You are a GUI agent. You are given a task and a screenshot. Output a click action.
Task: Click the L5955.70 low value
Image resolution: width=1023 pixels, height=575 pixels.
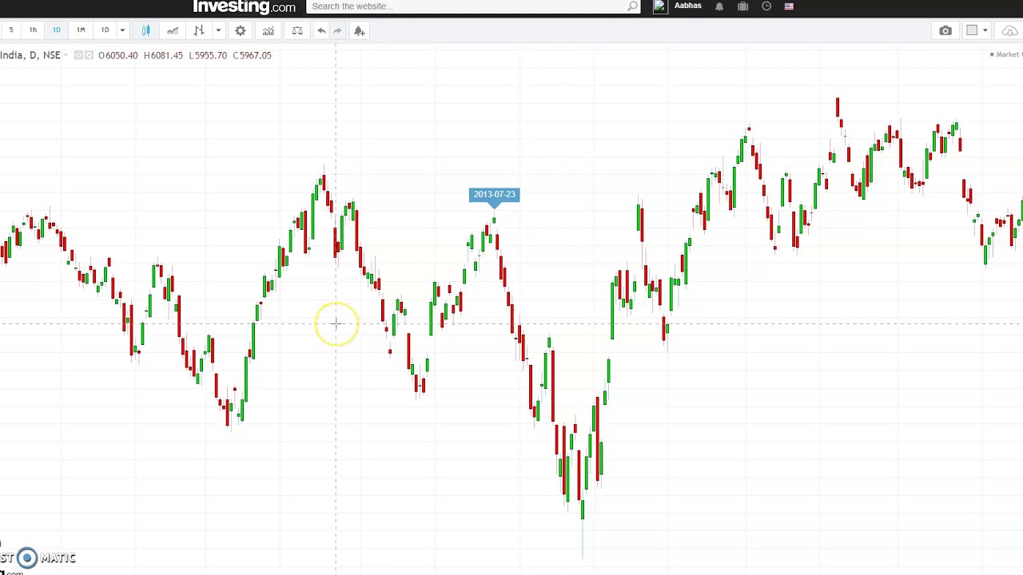point(208,55)
